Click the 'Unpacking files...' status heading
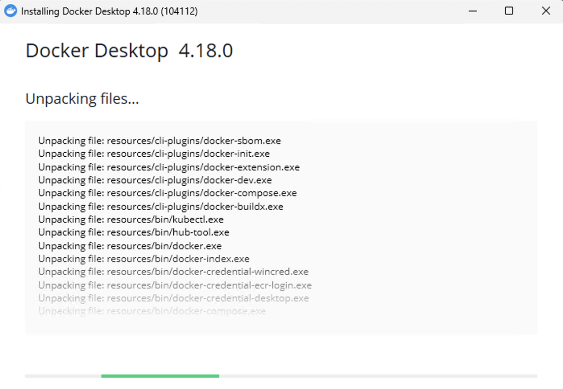 point(82,99)
